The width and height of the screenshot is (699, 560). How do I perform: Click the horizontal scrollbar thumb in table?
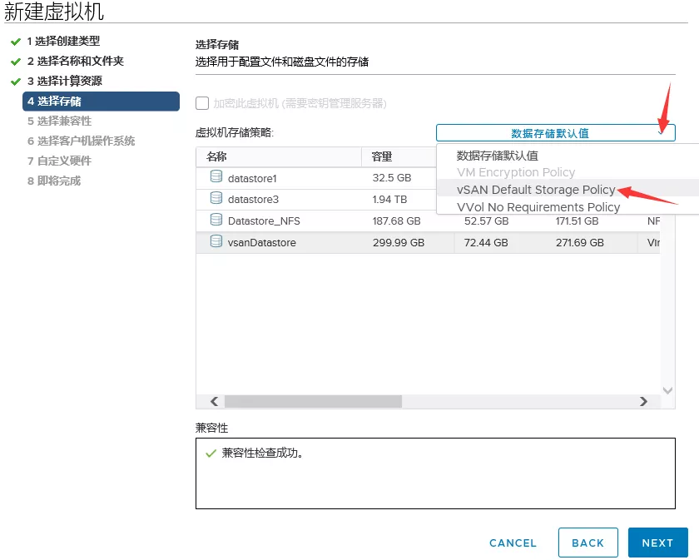(x=313, y=401)
